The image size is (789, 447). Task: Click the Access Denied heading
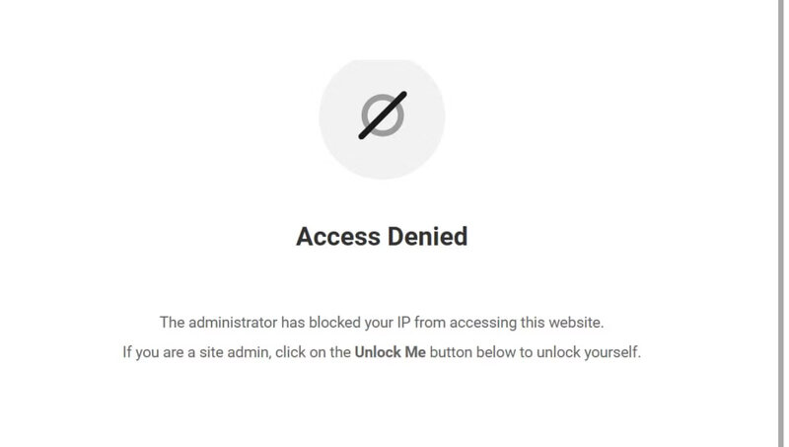click(x=382, y=237)
